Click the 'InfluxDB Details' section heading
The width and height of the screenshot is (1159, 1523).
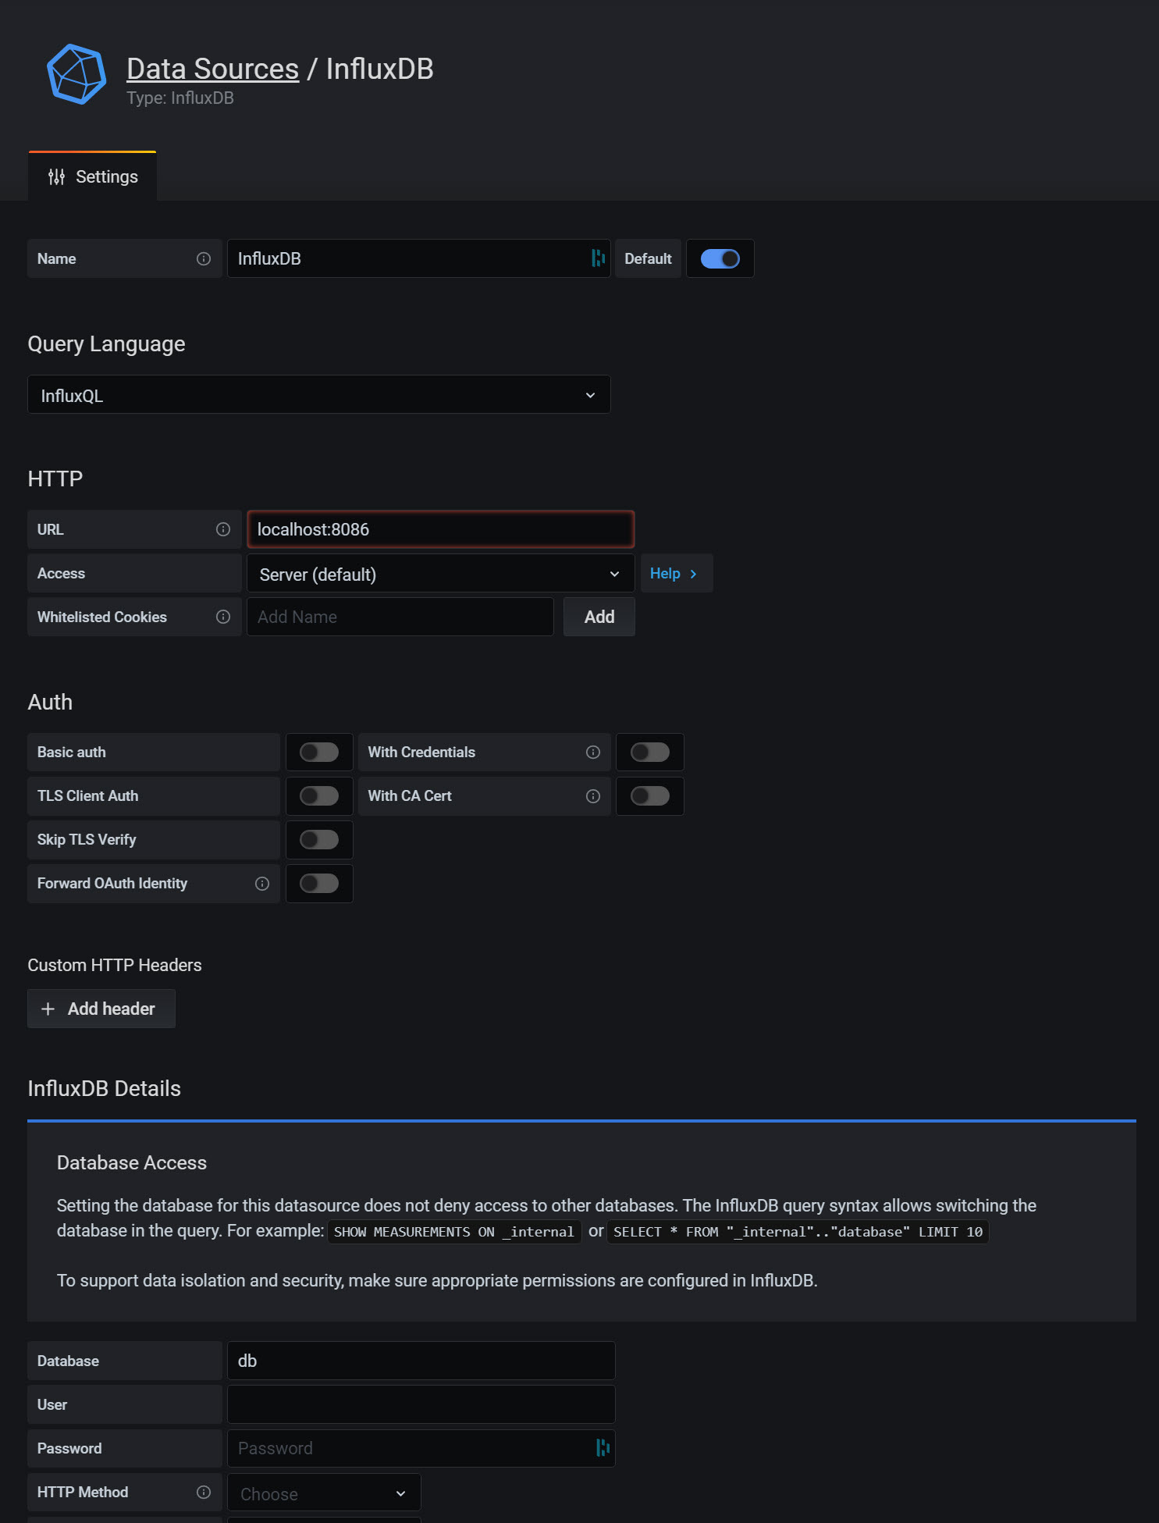click(105, 1089)
